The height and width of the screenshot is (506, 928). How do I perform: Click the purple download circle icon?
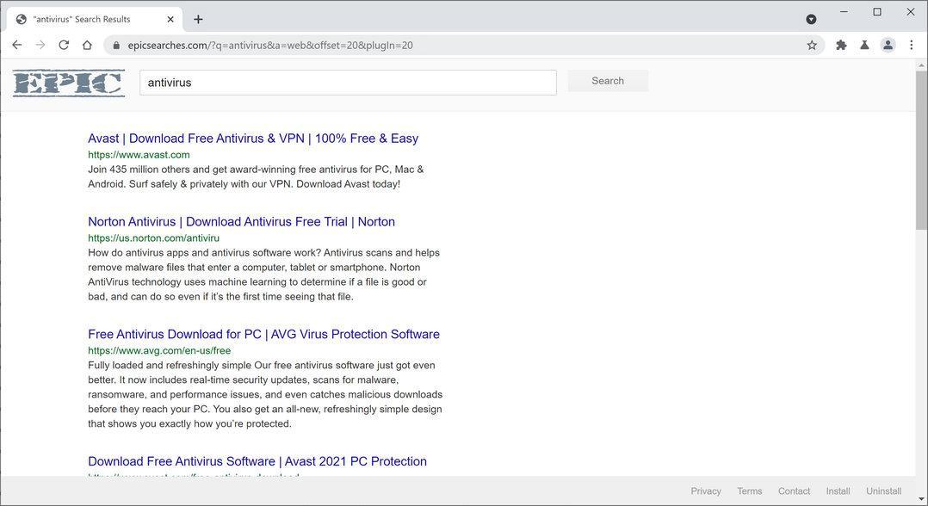pyautogui.click(x=811, y=18)
